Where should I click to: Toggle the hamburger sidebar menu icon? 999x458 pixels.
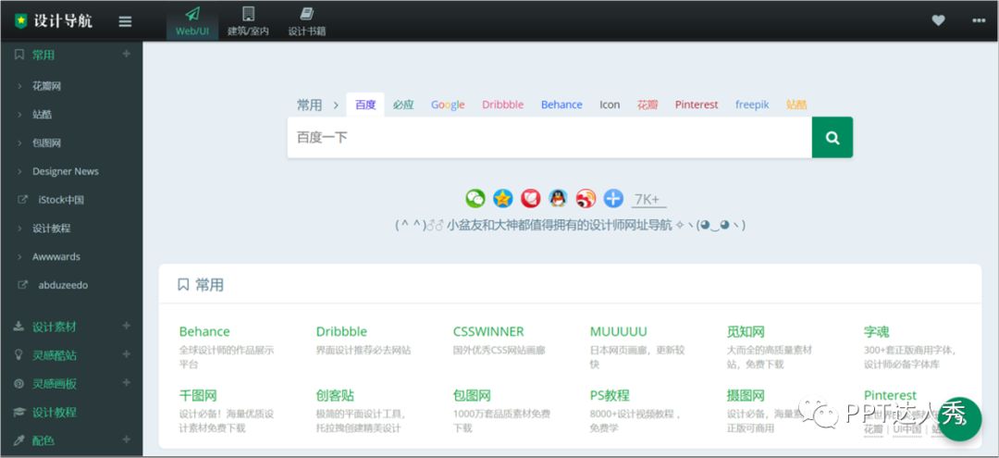tap(126, 21)
